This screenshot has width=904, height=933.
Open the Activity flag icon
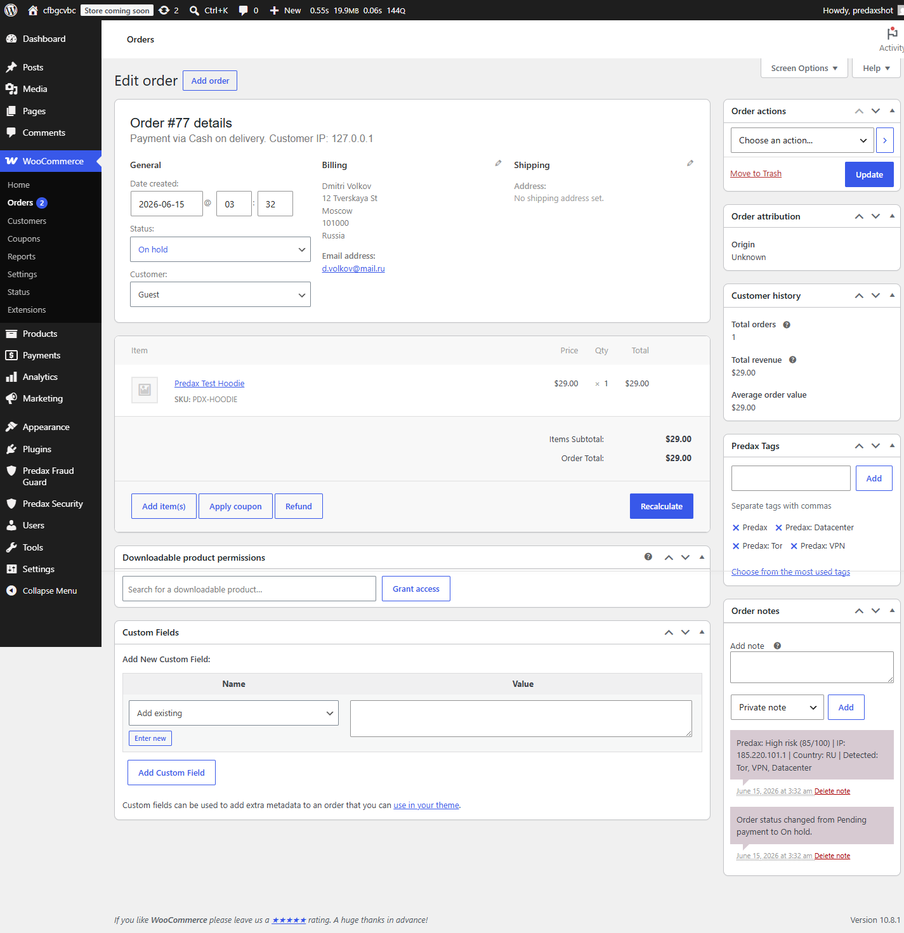tap(891, 34)
